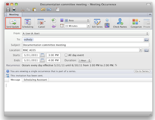Click the Cancel meeting icon
This screenshot has width=155, height=120.
click(41, 22)
